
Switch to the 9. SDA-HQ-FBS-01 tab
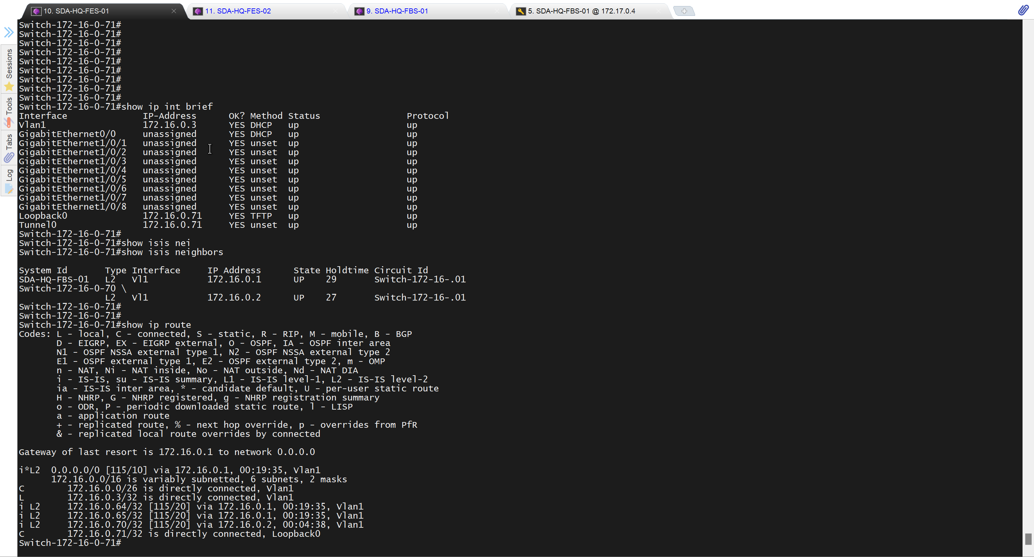click(397, 11)
